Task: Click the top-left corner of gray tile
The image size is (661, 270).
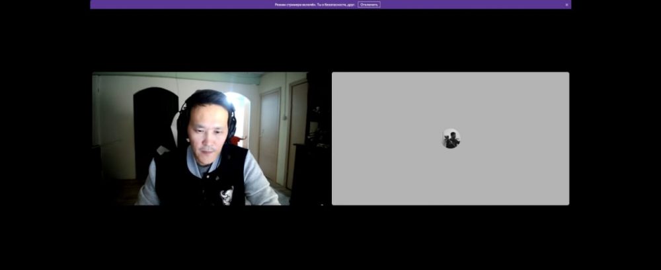Action: (x=336, y=76)
